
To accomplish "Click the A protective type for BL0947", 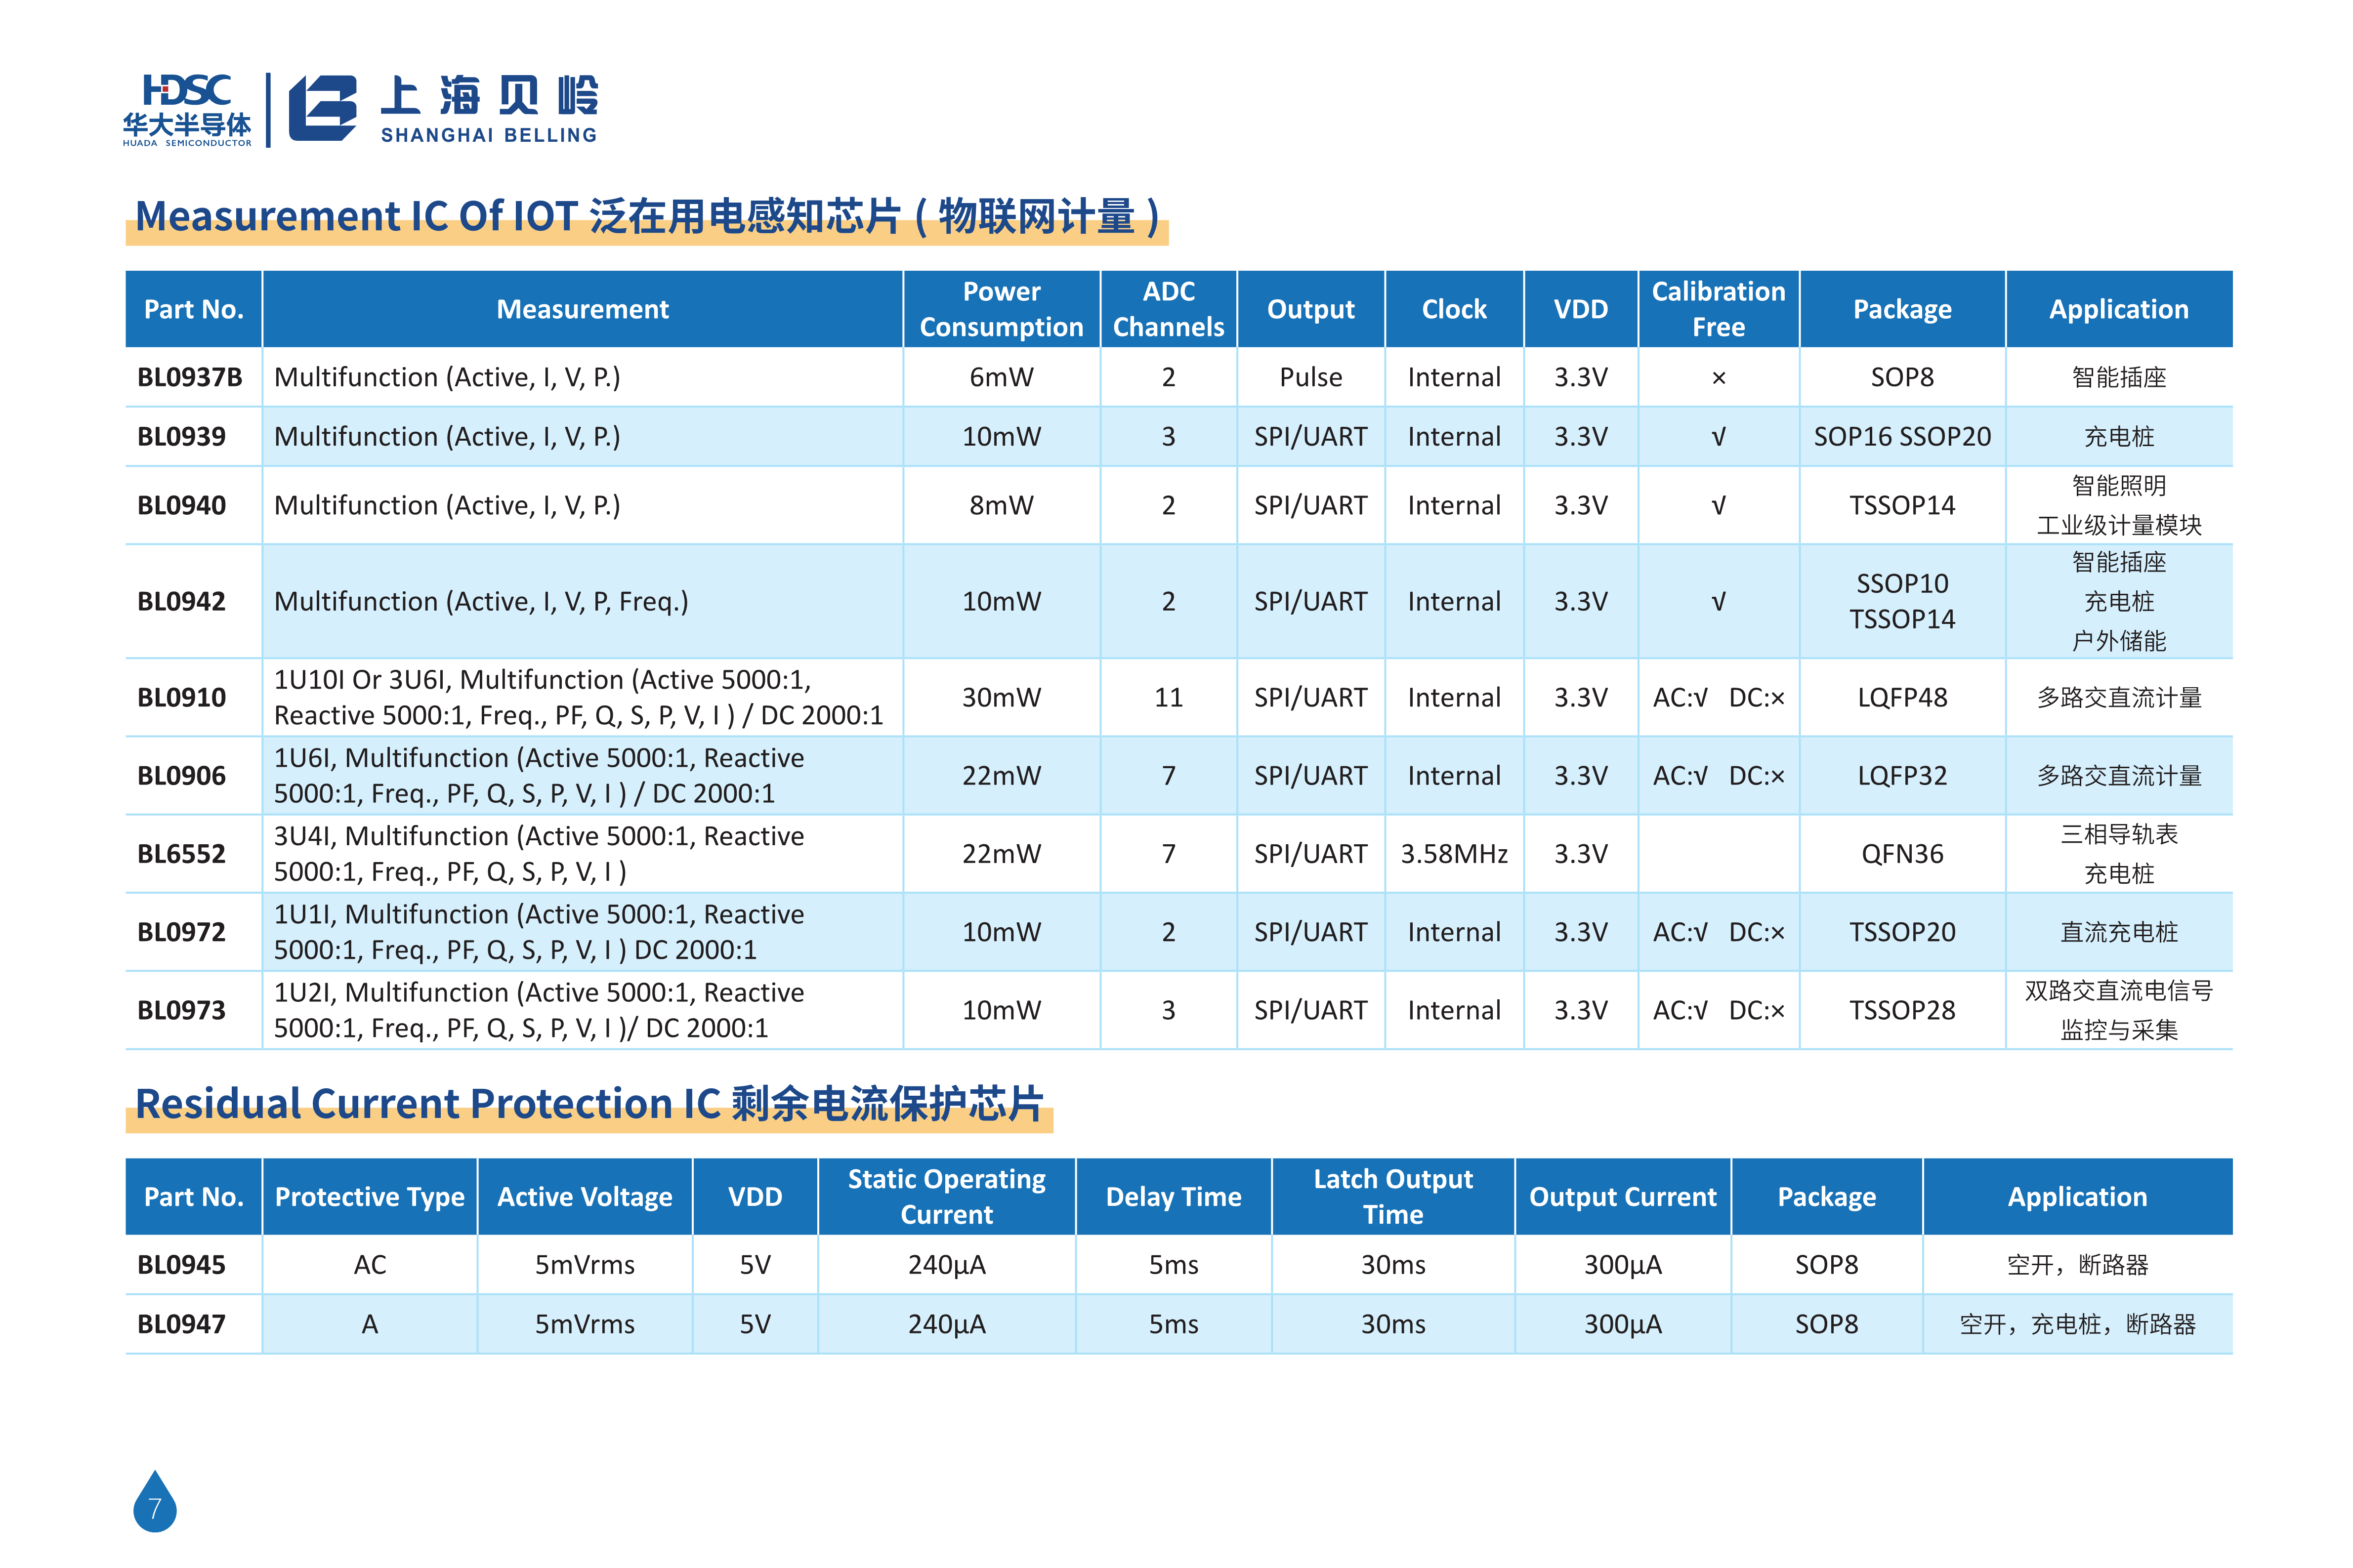I will pyautogui.click(x=369, y=1324).
